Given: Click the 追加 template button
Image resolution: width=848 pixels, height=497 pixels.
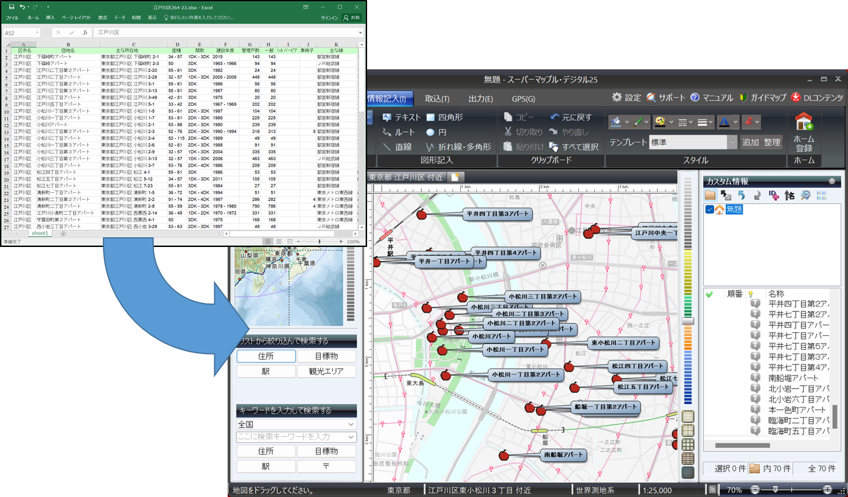Looking at the screenshot, I should tap(751, 142).
